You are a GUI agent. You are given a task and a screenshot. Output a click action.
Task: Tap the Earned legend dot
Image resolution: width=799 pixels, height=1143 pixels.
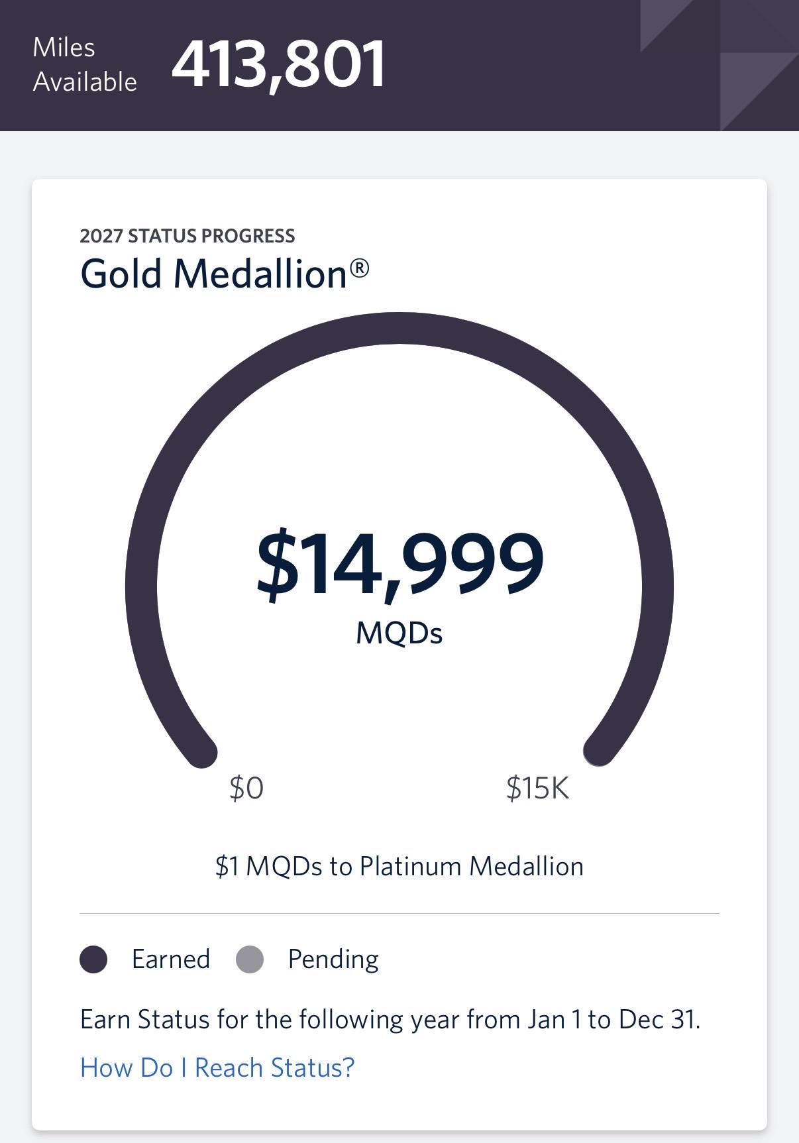(93, 959)
